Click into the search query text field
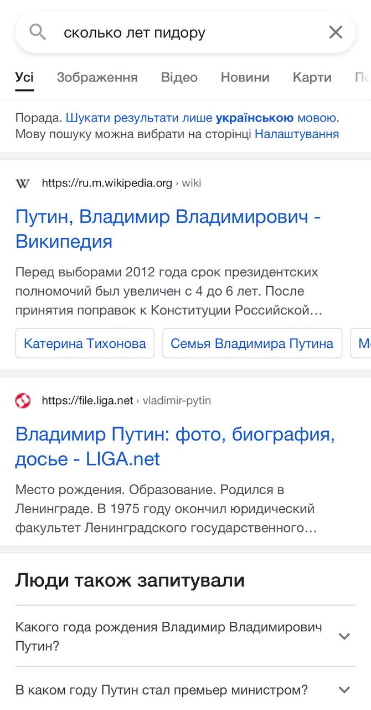This screenshot has width=371, height=710. pyautogui.click(x=183, y=33)
